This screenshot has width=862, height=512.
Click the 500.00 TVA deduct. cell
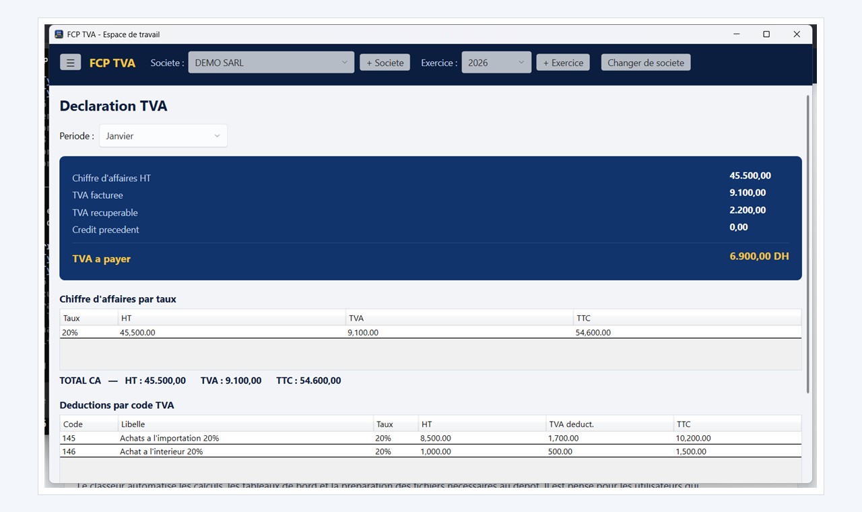click(609, 451)
